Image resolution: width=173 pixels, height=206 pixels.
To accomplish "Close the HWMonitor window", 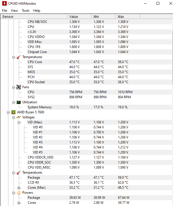I will (x=170, y=3).
